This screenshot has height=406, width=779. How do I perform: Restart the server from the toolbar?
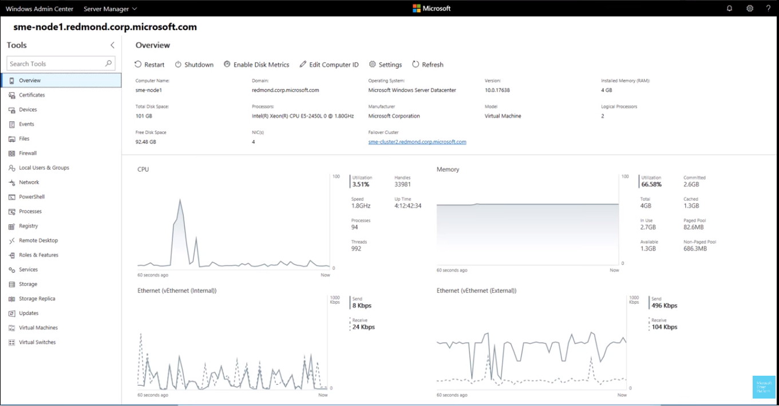[149, 65]
